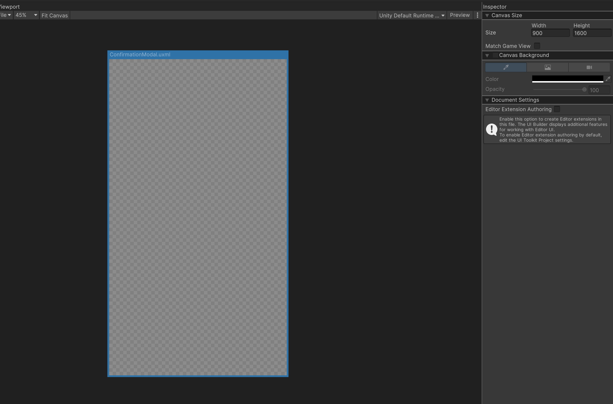Click the Fit Canvas button
The width and height of the screenshot is (613, 404).
pyautogui.click(x=54, y=16)
